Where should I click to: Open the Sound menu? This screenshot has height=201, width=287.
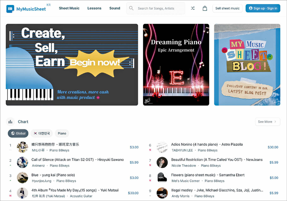(115, 8)
